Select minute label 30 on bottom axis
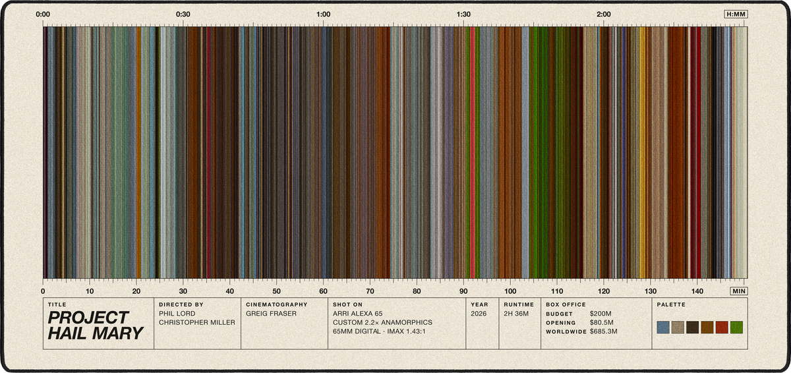791x373 pixels. coord(183,291)
